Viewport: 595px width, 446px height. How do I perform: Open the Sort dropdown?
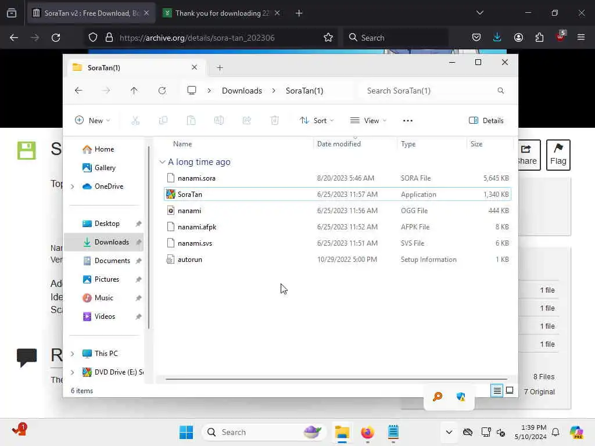317,121
